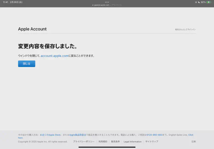Open the 販売条件 footer link
The width and height of the screenshot is (214, 149).
[x=115, y=141]
